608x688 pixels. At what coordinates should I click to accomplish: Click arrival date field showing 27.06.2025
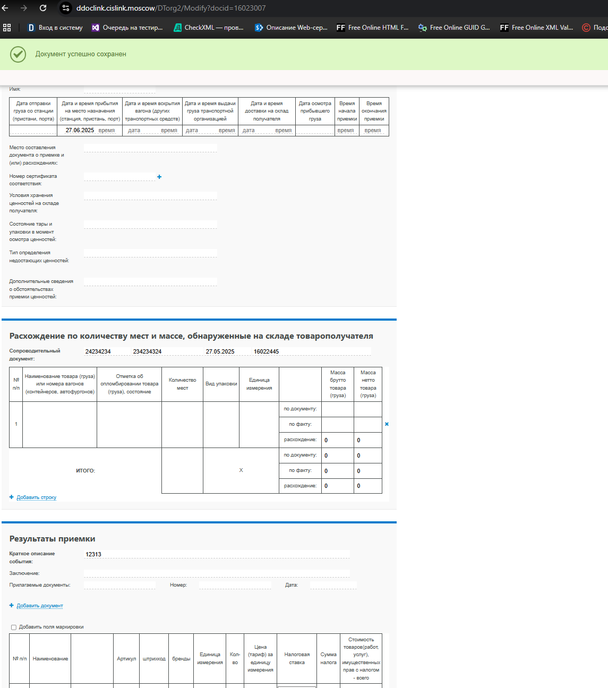80,130
